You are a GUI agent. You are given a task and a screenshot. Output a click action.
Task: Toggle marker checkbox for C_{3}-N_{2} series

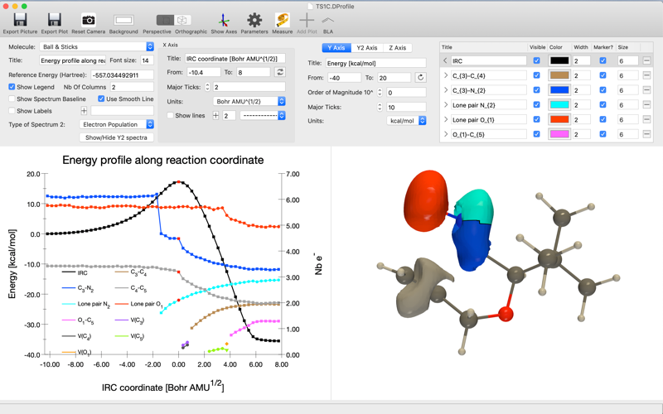603,90
